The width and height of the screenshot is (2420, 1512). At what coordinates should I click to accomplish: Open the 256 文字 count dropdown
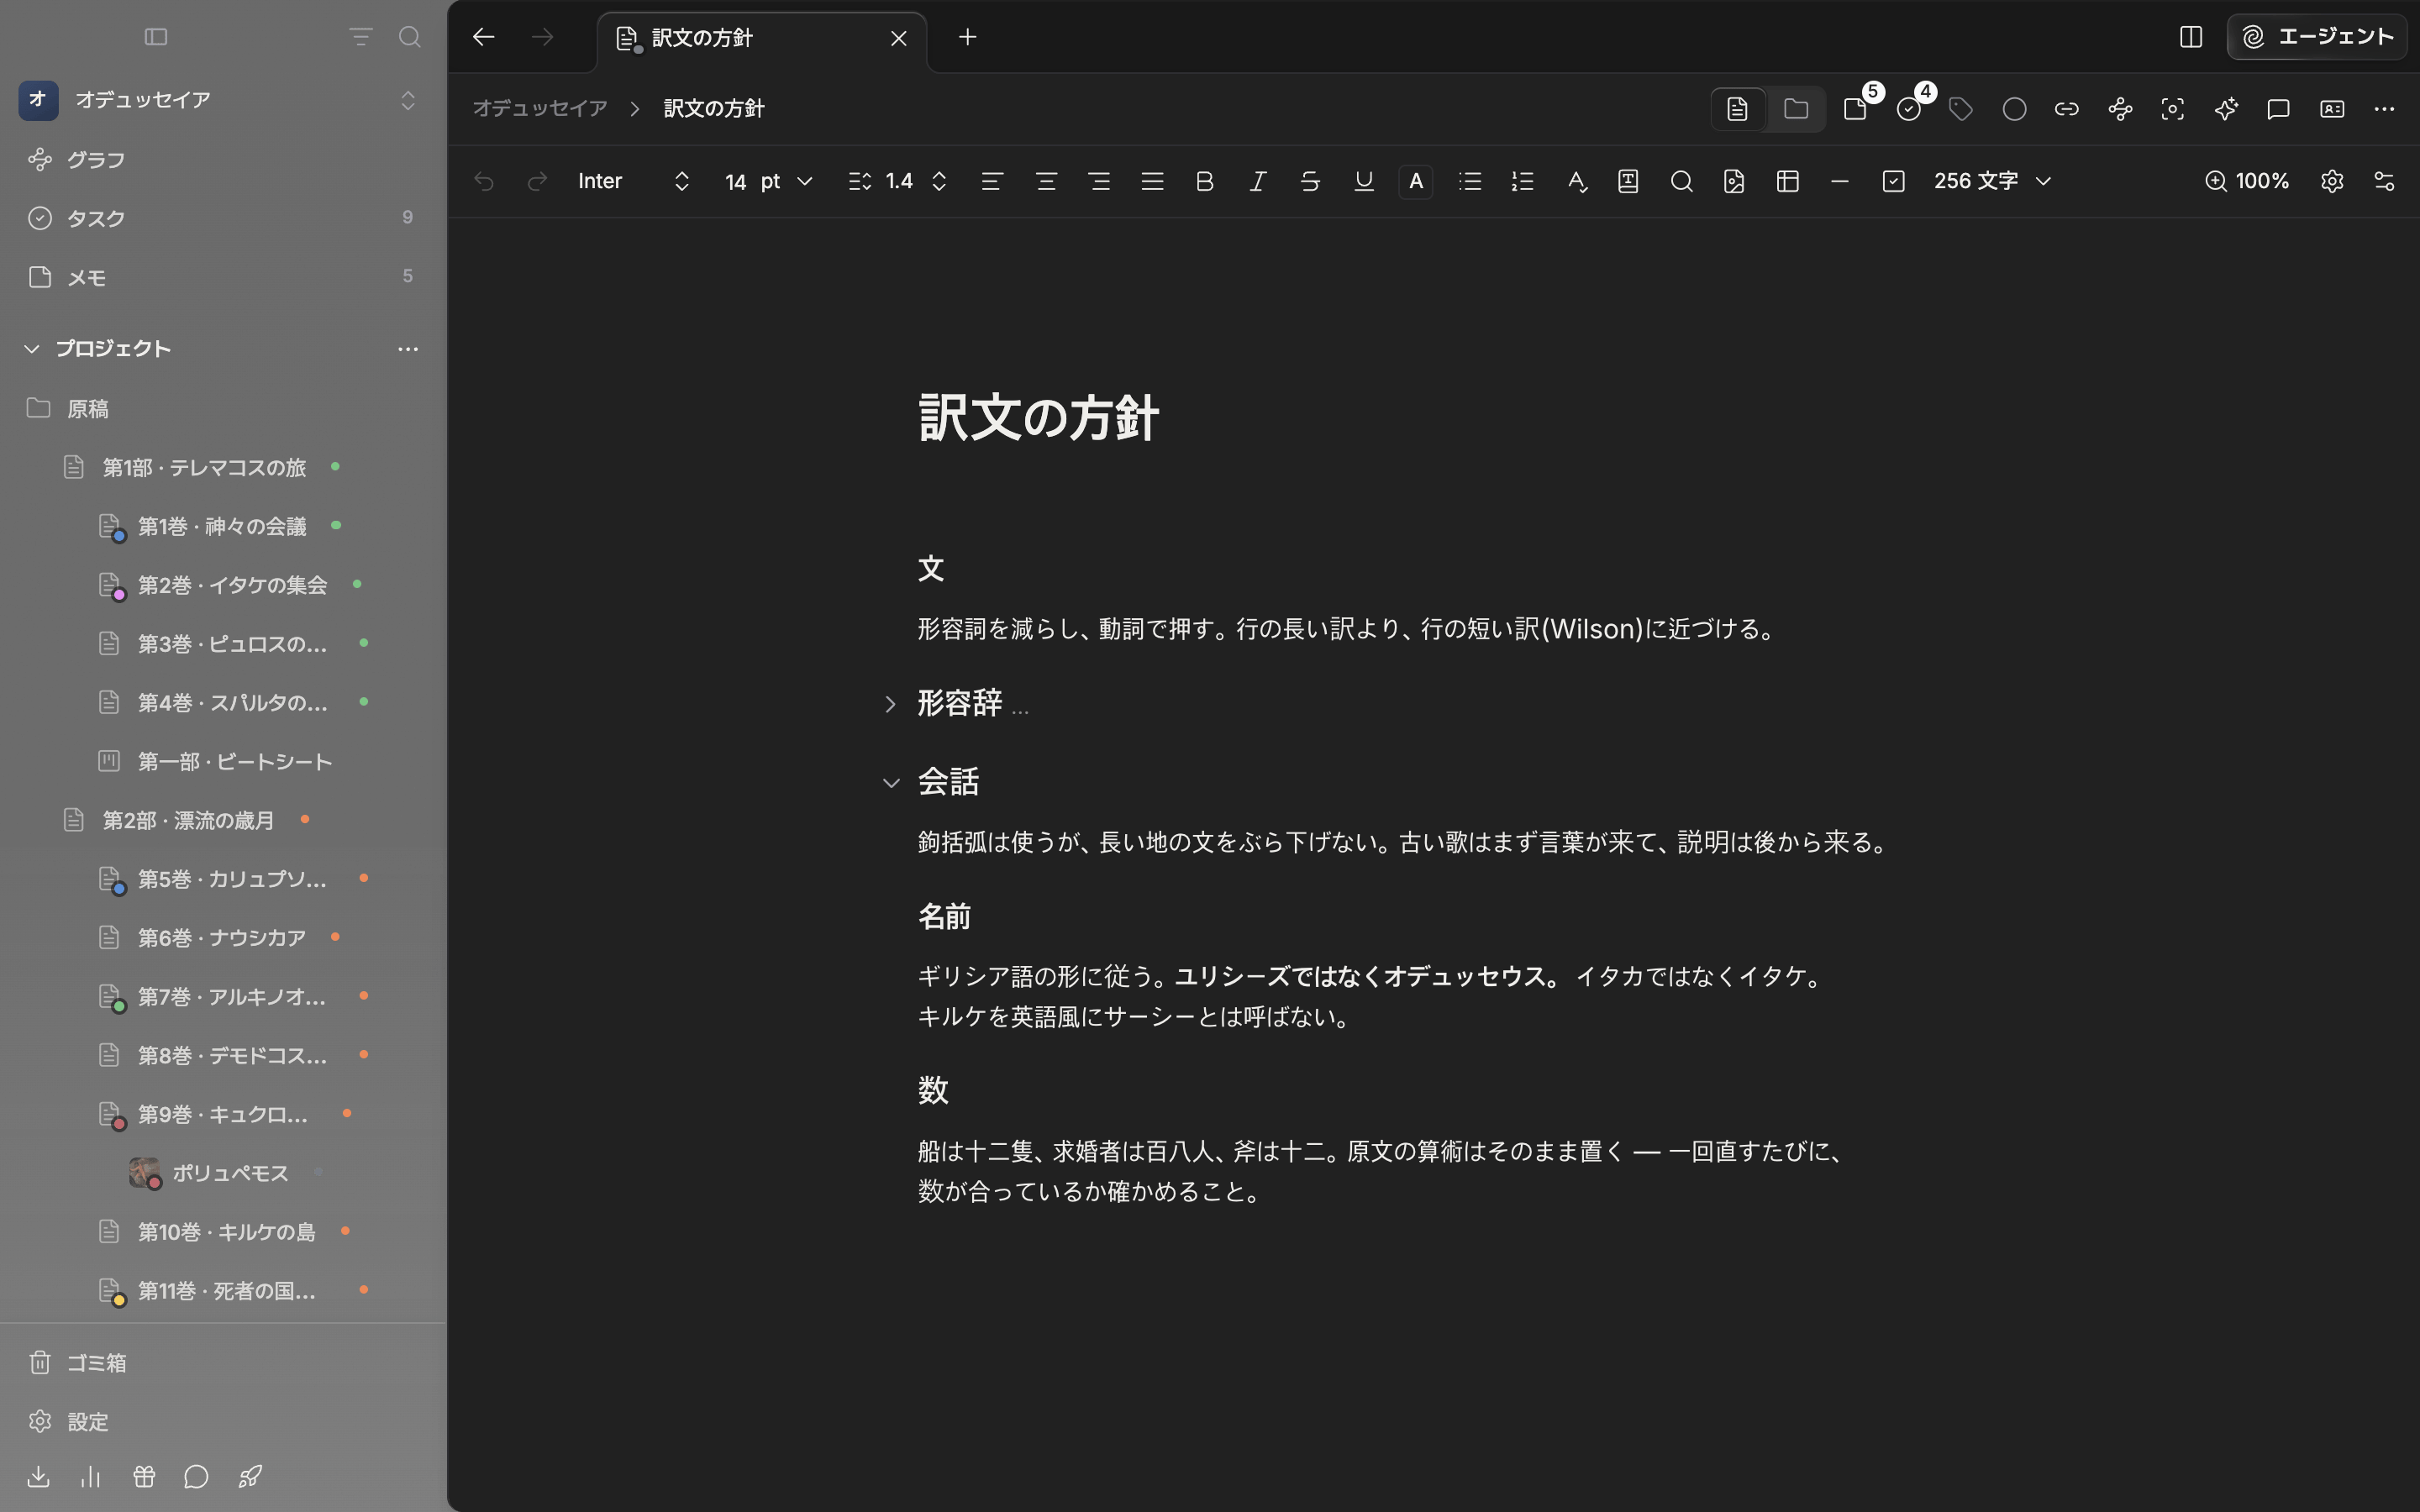point(1993,181)
